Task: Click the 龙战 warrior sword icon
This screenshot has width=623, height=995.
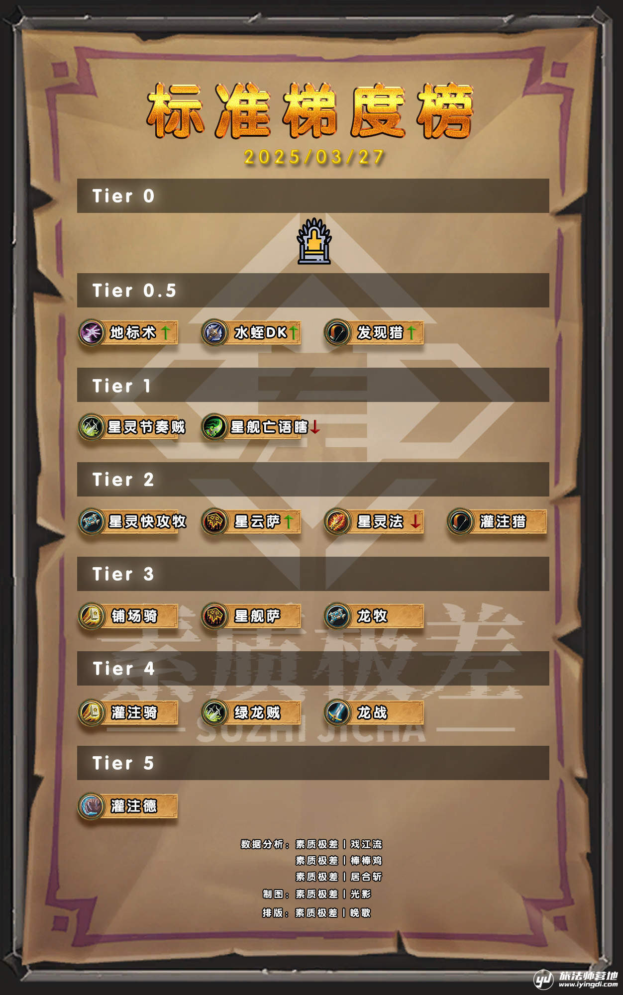Action: tap(337, 712)
